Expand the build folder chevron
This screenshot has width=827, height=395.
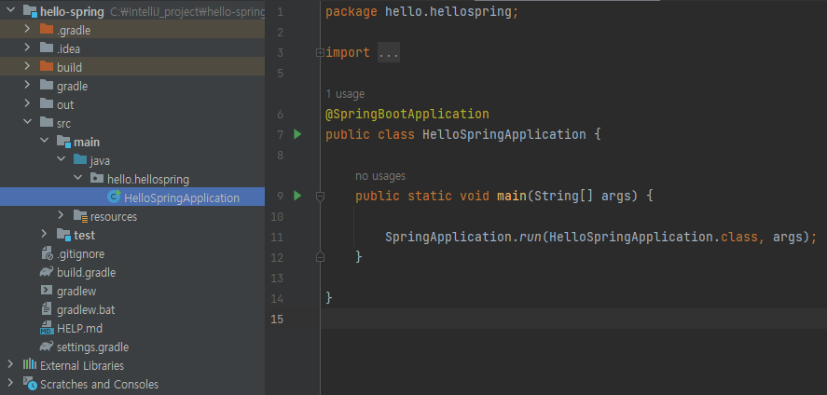pyautogui.click(x=27, y=67)
